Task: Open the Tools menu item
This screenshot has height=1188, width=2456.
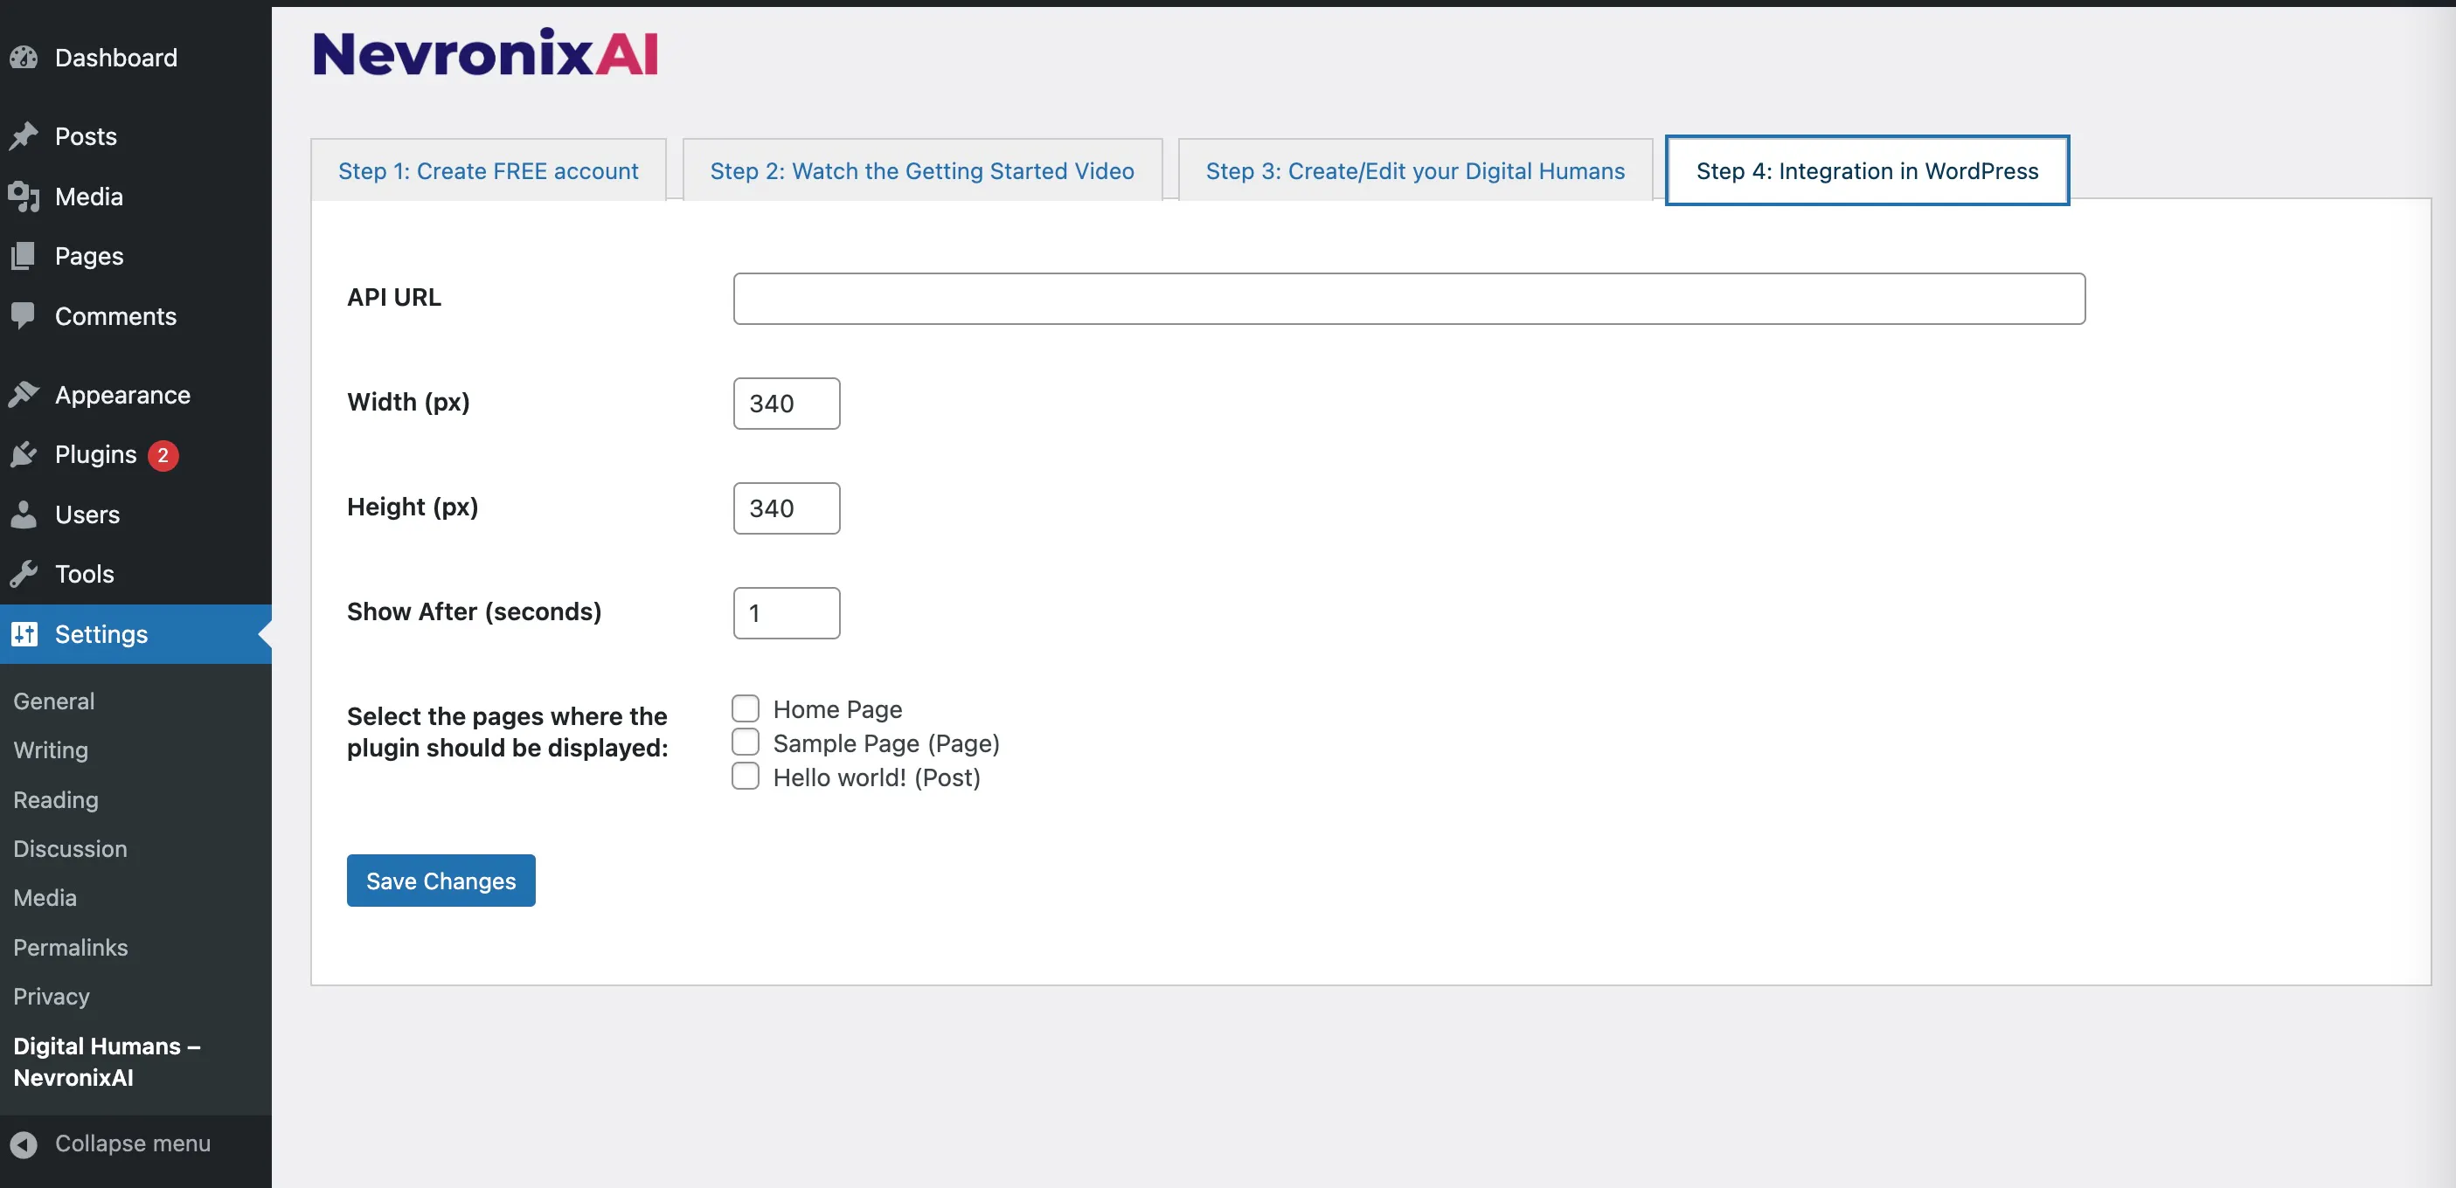Action: point(135,574)
